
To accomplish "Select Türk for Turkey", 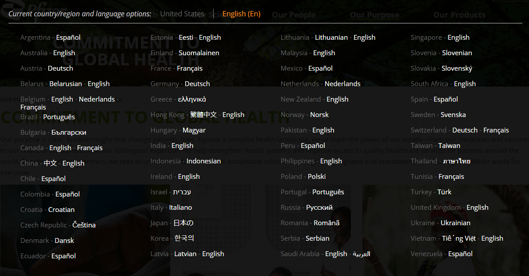I will coord(444,192).
